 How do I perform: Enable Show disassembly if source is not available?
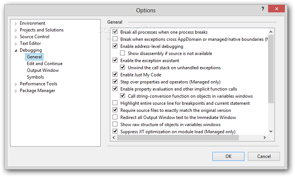123,53
